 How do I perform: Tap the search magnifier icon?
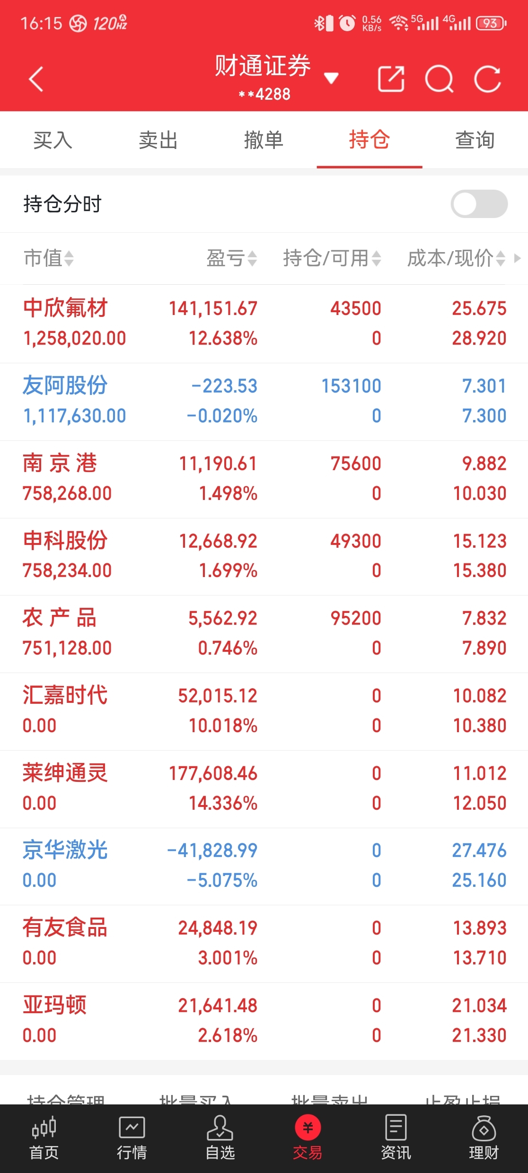coord(439,79)
